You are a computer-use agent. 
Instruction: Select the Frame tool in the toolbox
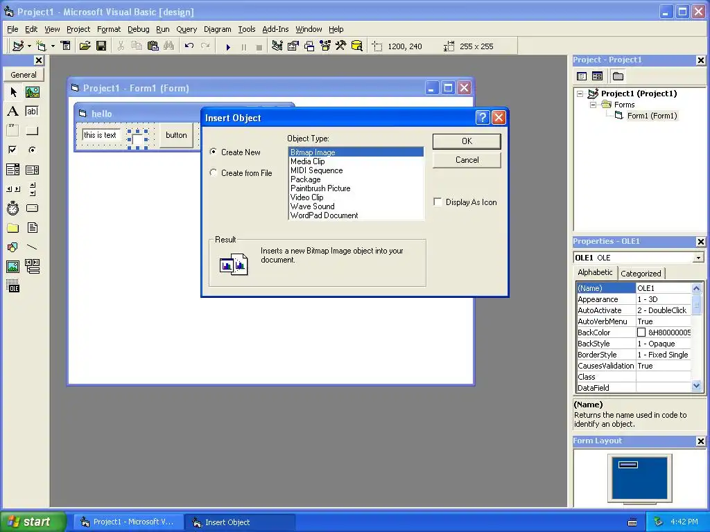13,131
